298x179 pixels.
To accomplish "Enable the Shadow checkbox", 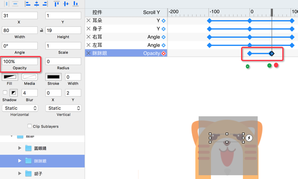I will click(5, 92).
